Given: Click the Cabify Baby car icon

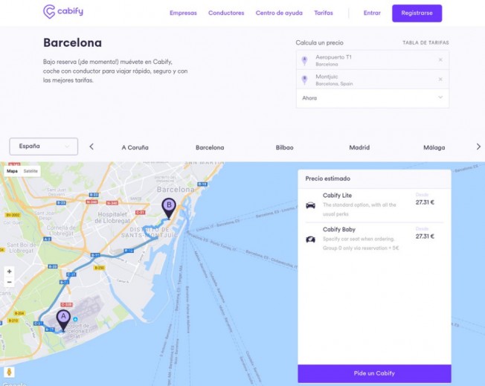Looking at the screenshot, I should 310,239.
